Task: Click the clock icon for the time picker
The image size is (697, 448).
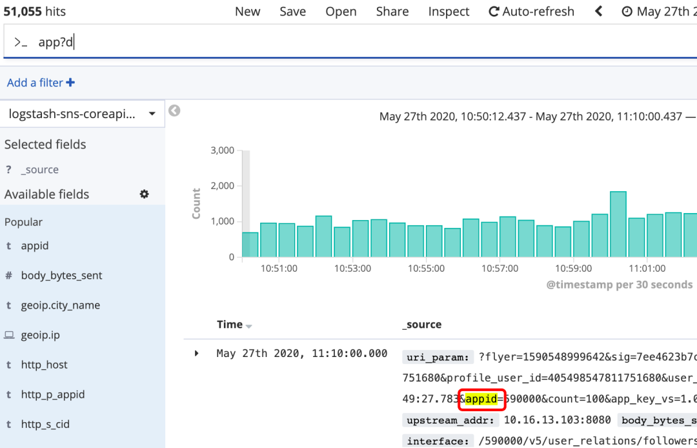Action: click(627, 12)
